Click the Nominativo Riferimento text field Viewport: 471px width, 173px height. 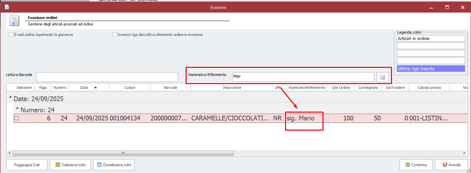tap(303, 77)
